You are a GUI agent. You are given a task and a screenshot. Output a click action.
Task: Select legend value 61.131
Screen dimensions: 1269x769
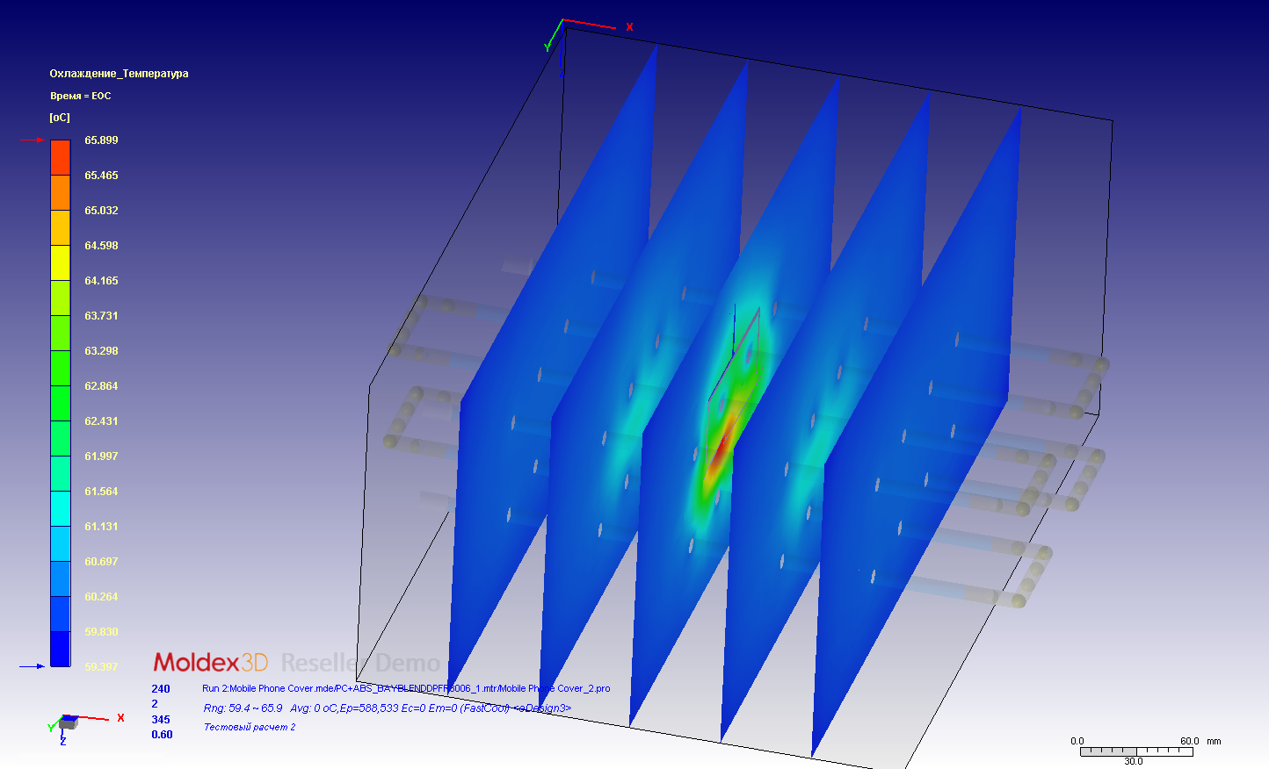tap(101, 527)
